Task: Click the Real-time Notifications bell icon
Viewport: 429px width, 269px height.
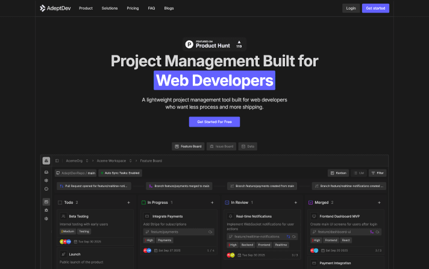Action: 231,217
